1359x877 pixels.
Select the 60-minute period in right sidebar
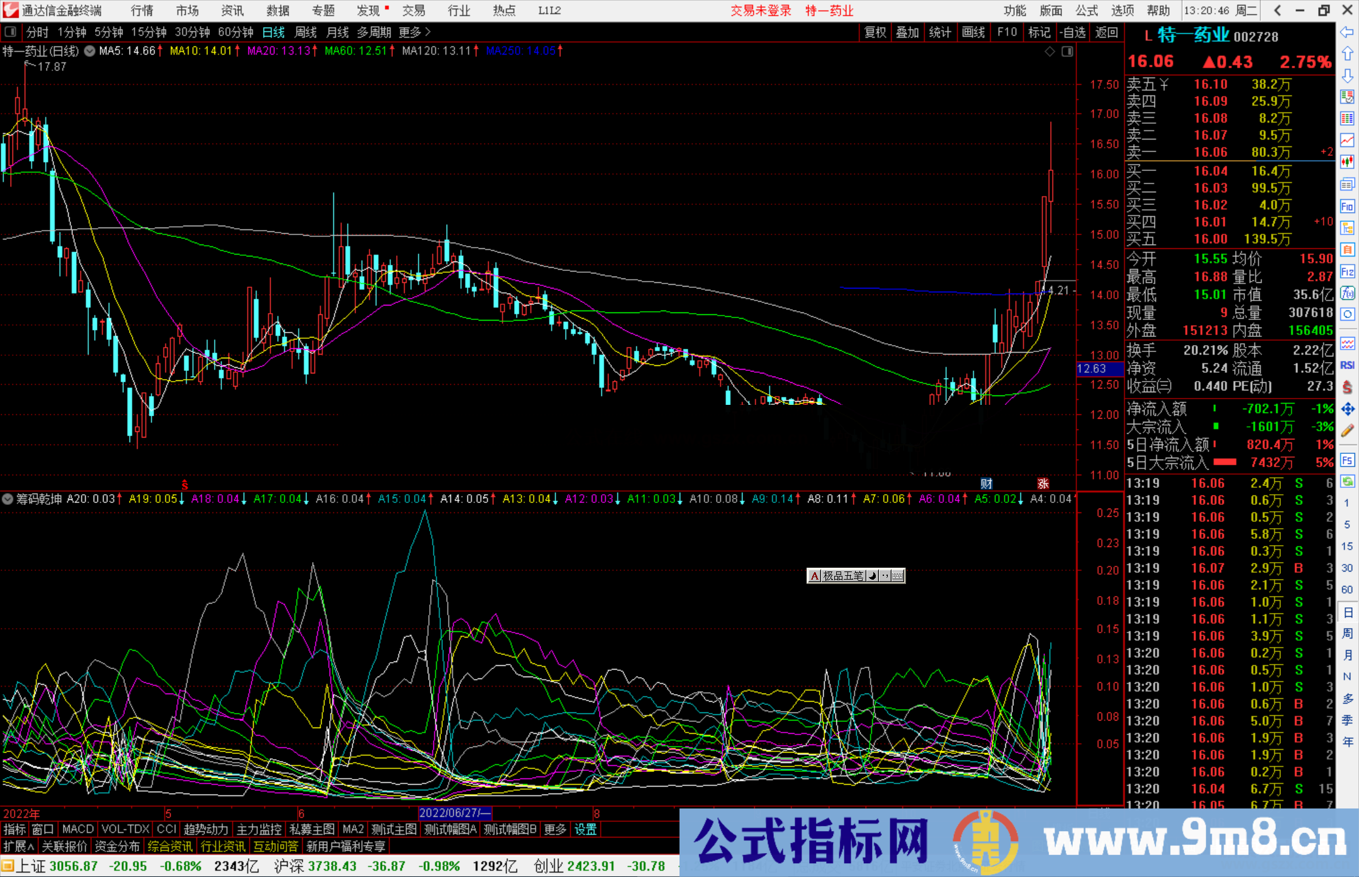point(1346,589)
